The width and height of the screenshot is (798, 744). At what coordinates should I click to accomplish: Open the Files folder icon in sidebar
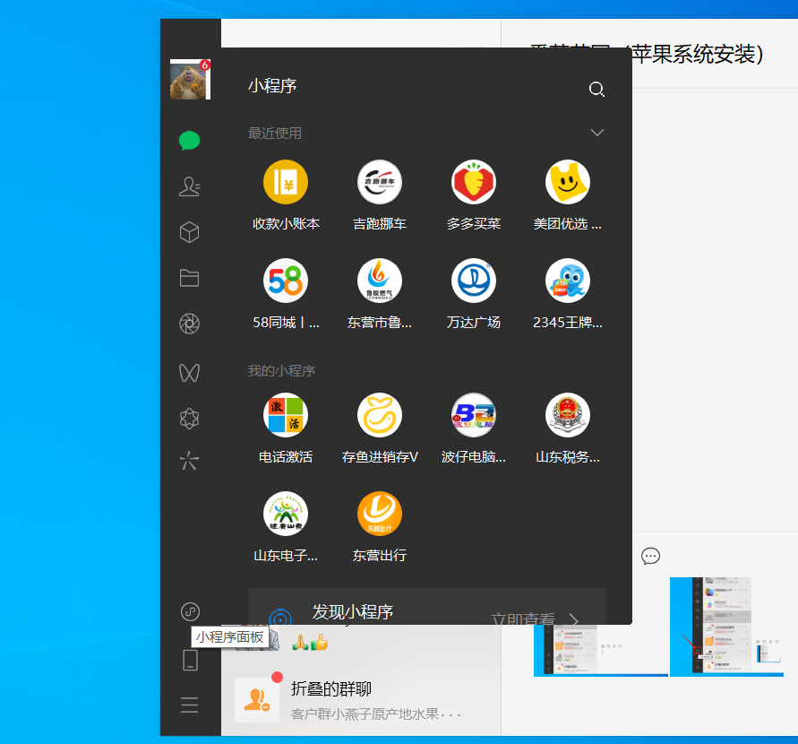coord(189,278)
